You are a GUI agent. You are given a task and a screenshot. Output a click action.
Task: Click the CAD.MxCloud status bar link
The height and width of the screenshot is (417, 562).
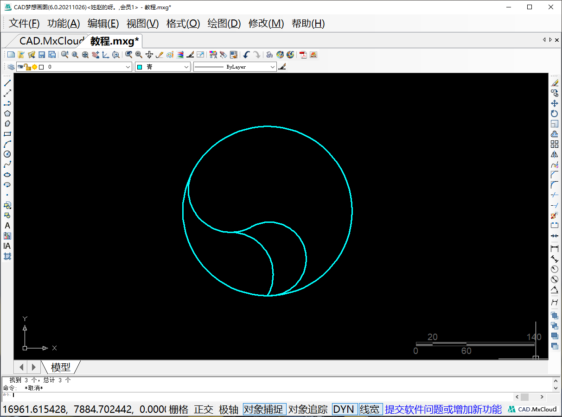pos(533,410)
